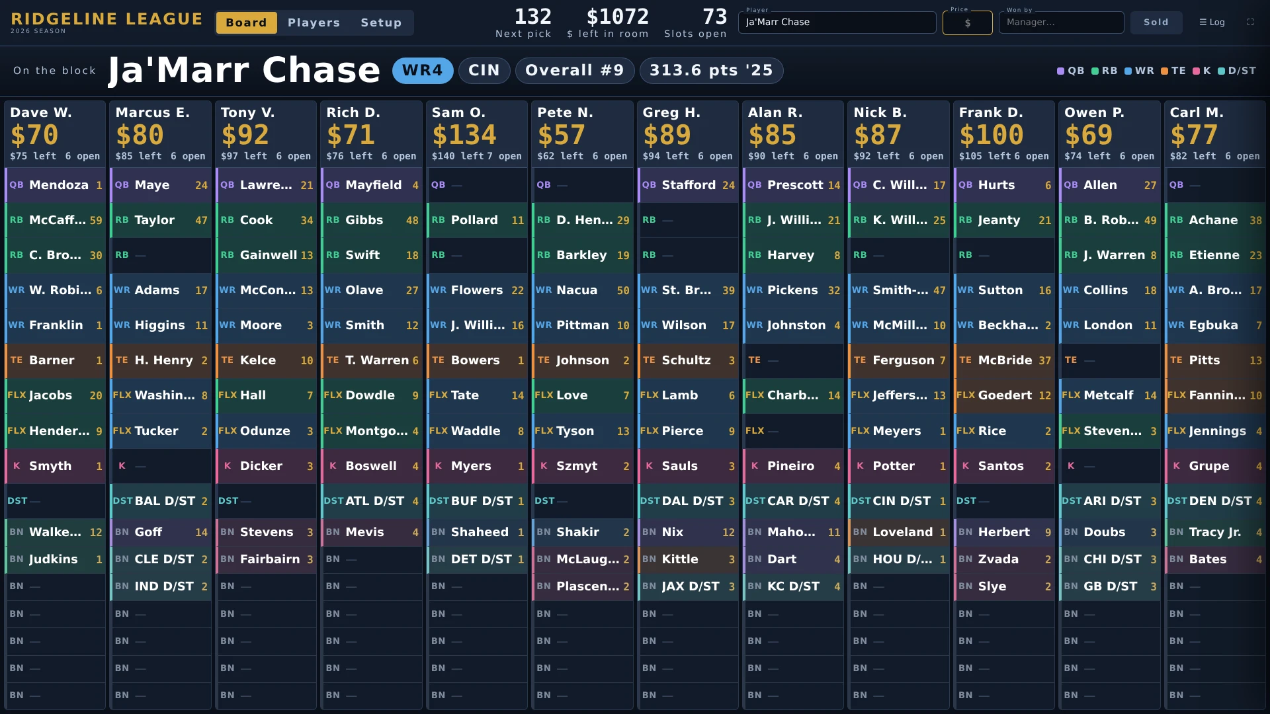Open the Players tab
1270x714 pixels.
314,22
